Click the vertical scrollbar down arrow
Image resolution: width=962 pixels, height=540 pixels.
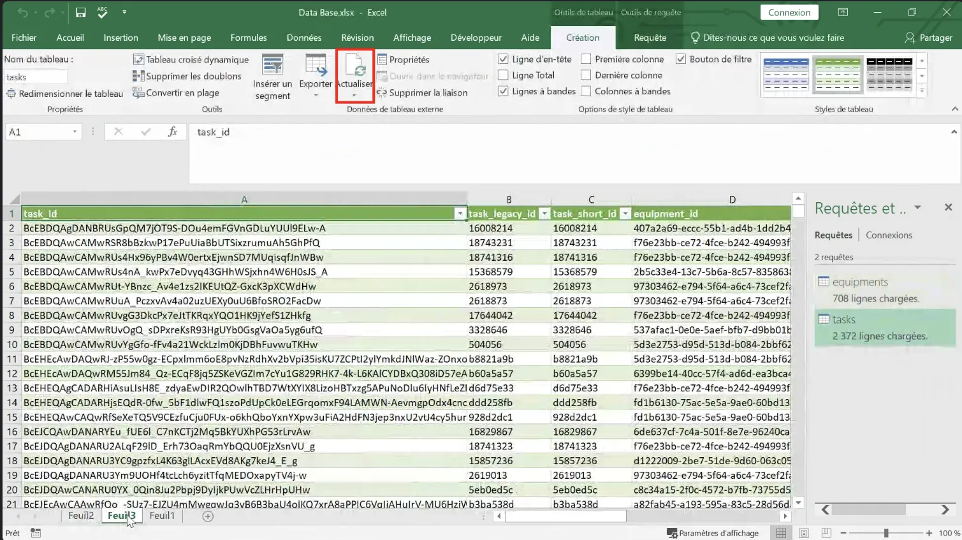(x=798, y=502)
